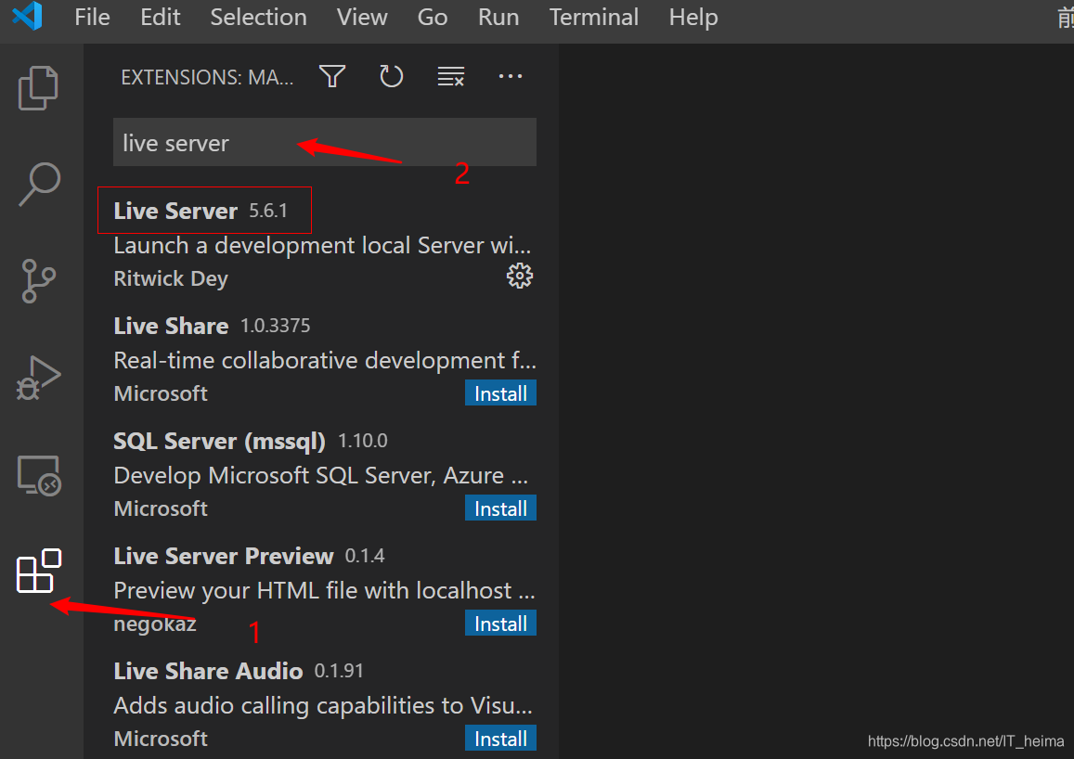Click 'Preview your HTML file with localhost' description
This screenshot has width=1074, height=759.
point(324,590)
